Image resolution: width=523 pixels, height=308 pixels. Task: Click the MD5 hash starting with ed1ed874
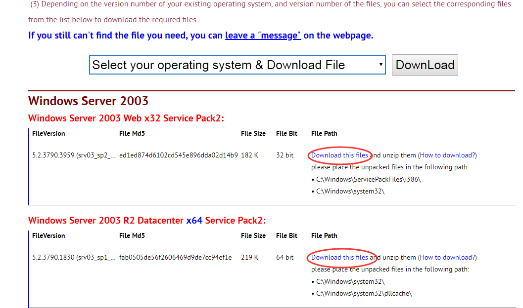click(x=178, y=155)
